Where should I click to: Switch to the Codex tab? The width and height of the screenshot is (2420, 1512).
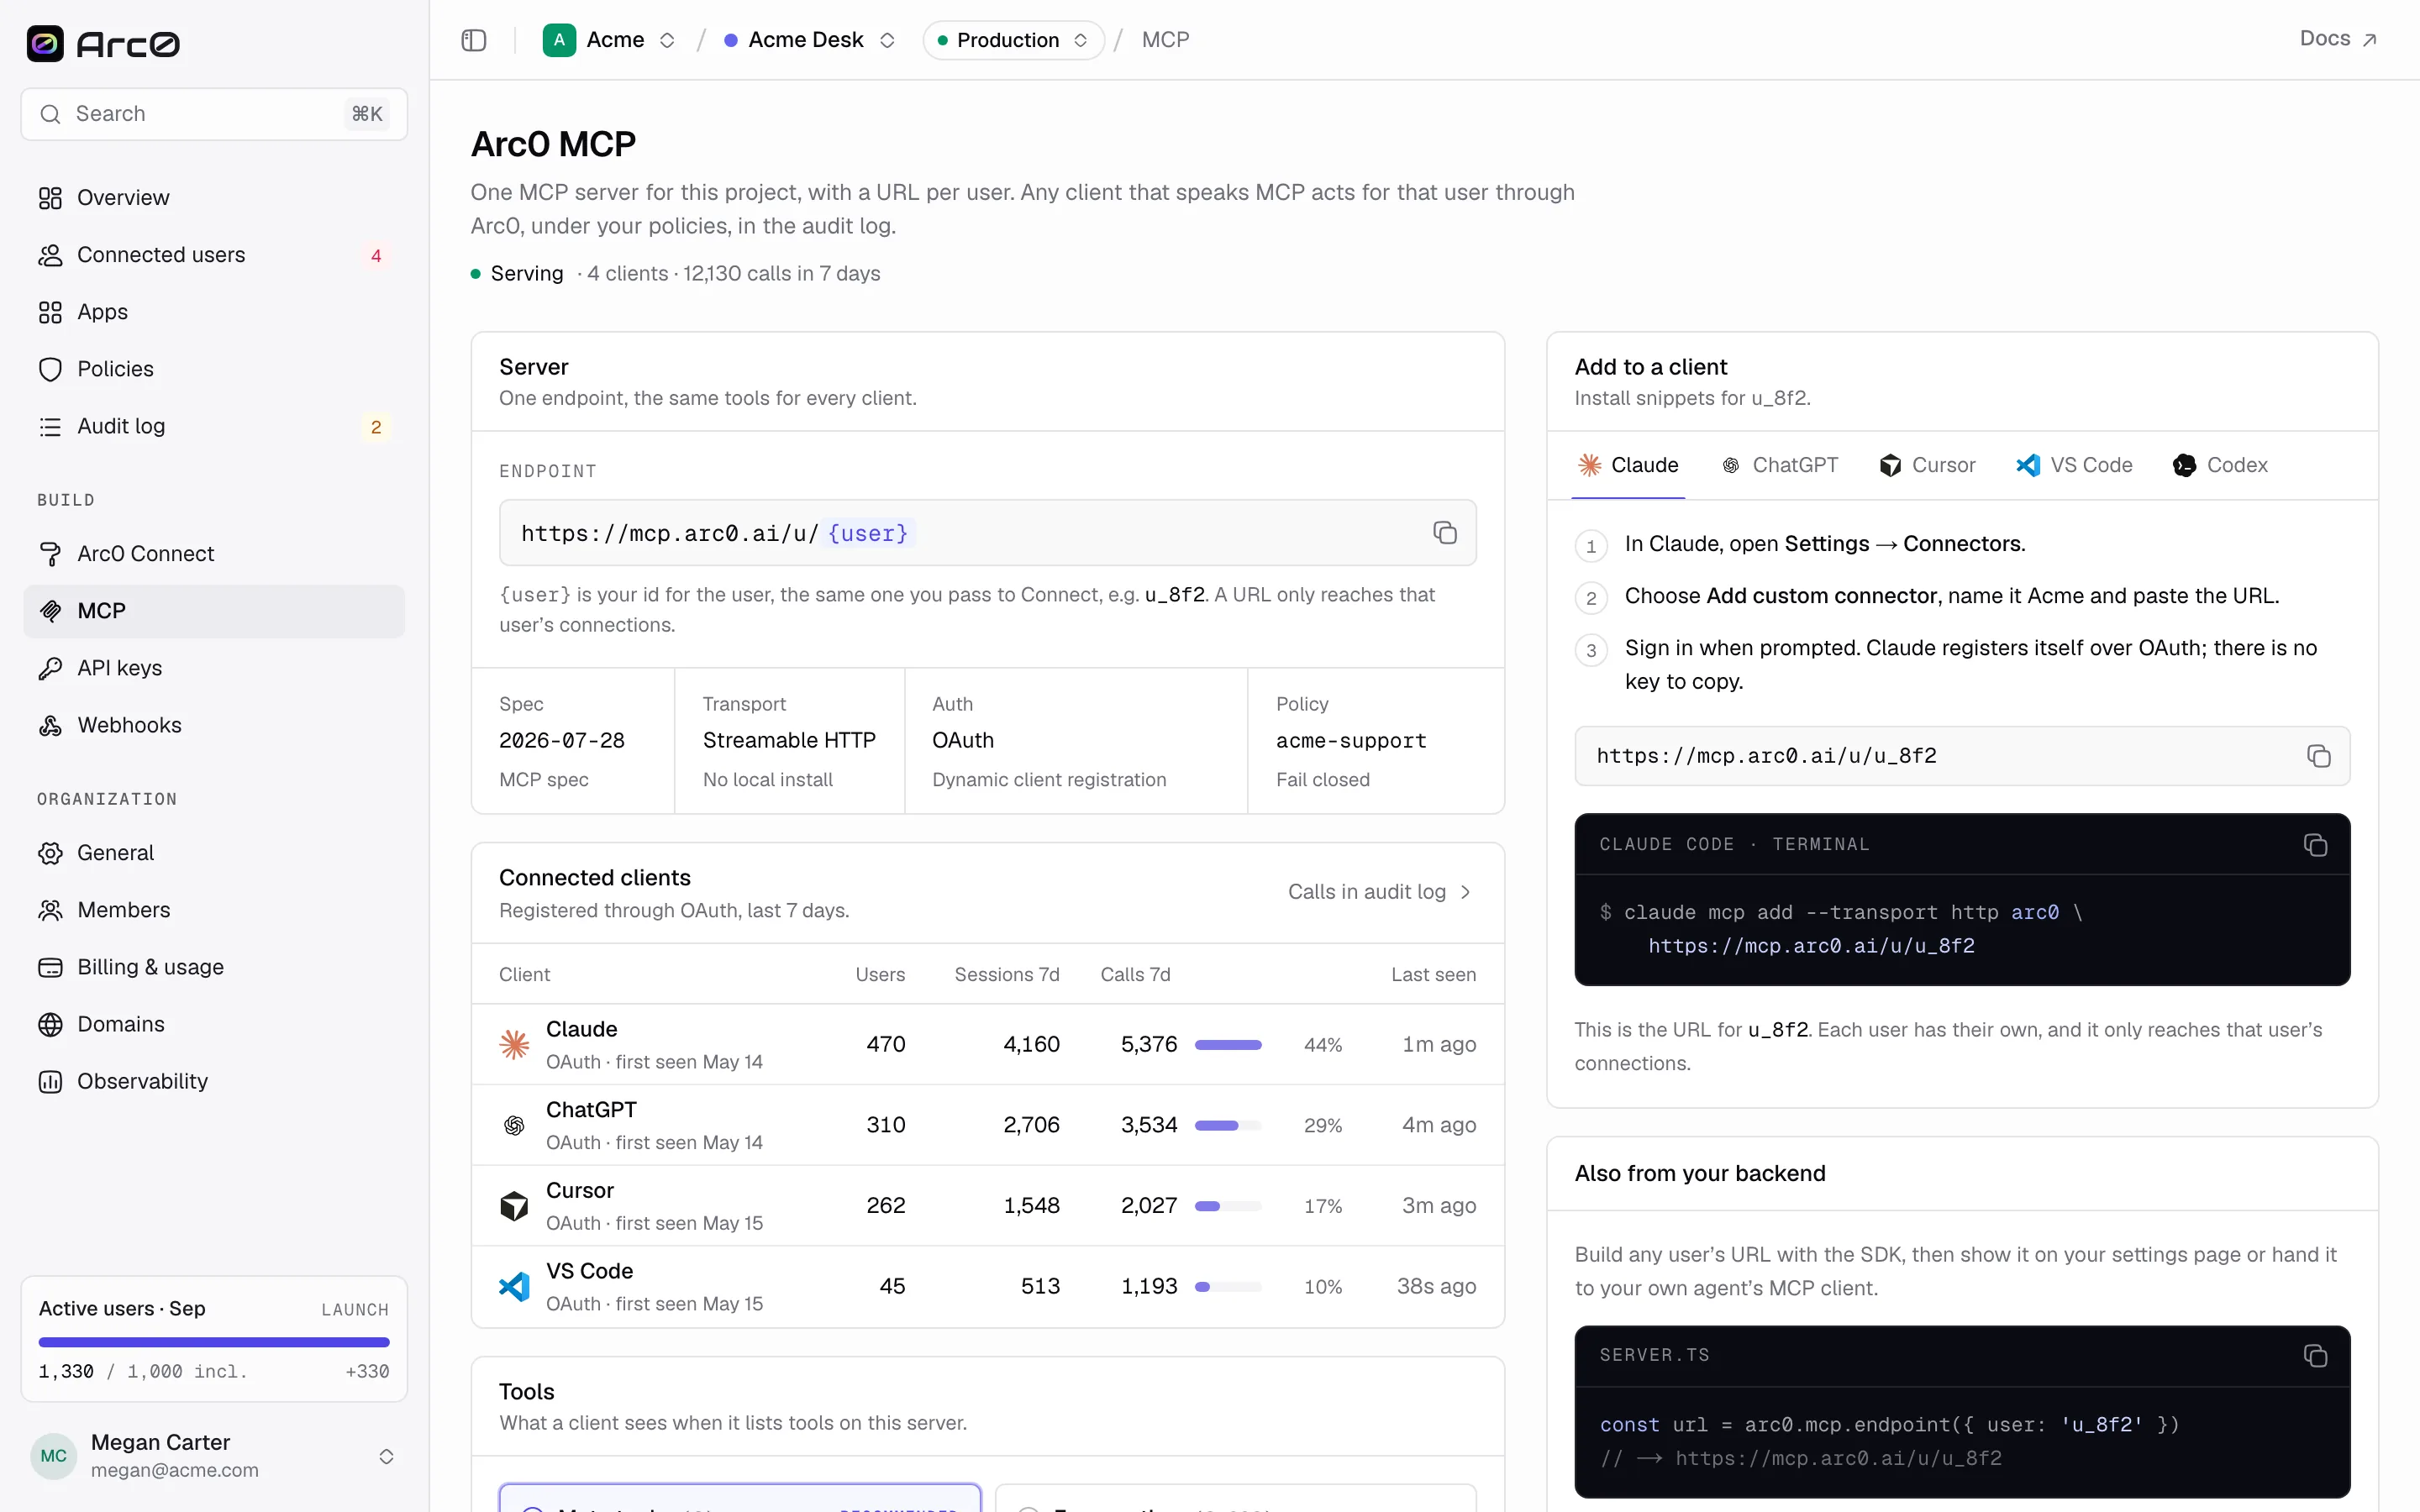[x=2220, y=466]
